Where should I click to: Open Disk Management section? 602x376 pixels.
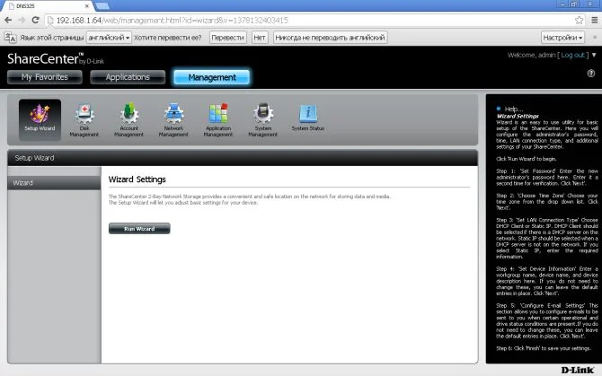coord(84,120)
